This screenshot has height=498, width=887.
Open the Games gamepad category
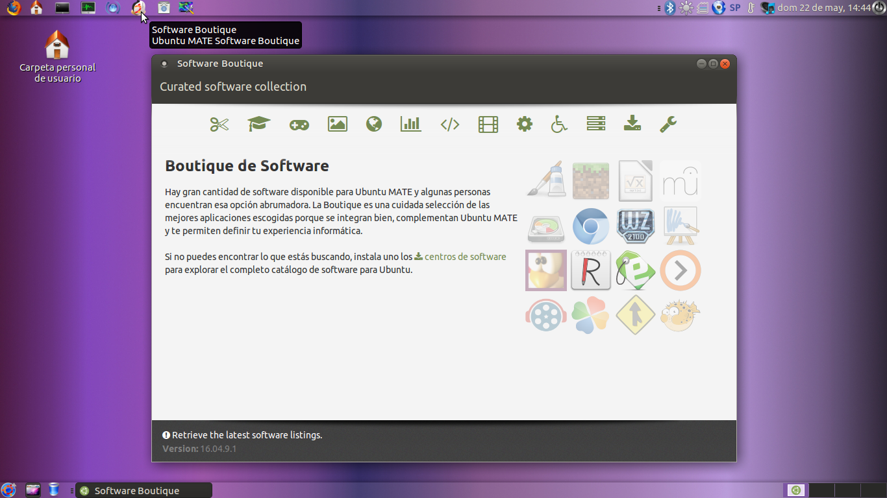[x=299, y=124]
